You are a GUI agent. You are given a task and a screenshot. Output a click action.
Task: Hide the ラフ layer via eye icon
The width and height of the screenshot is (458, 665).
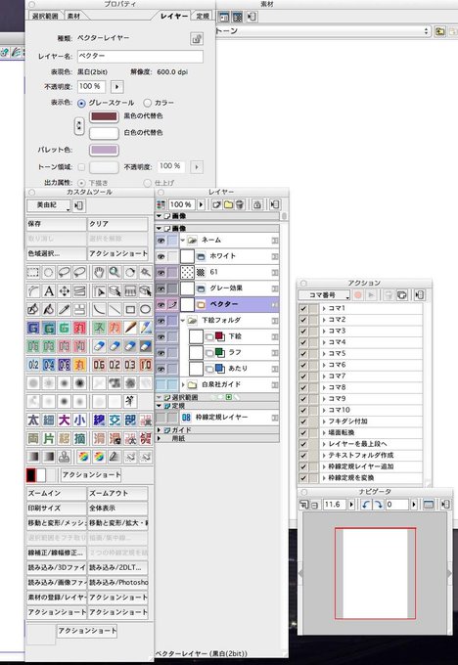(160, 353)
